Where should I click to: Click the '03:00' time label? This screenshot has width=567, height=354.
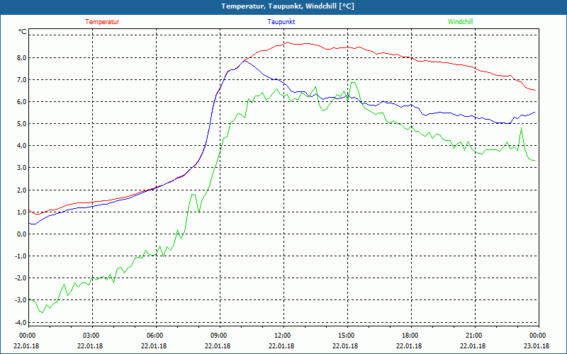click(92, 336)
